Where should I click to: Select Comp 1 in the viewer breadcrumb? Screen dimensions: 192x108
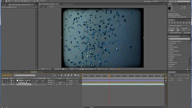point(52,7)
